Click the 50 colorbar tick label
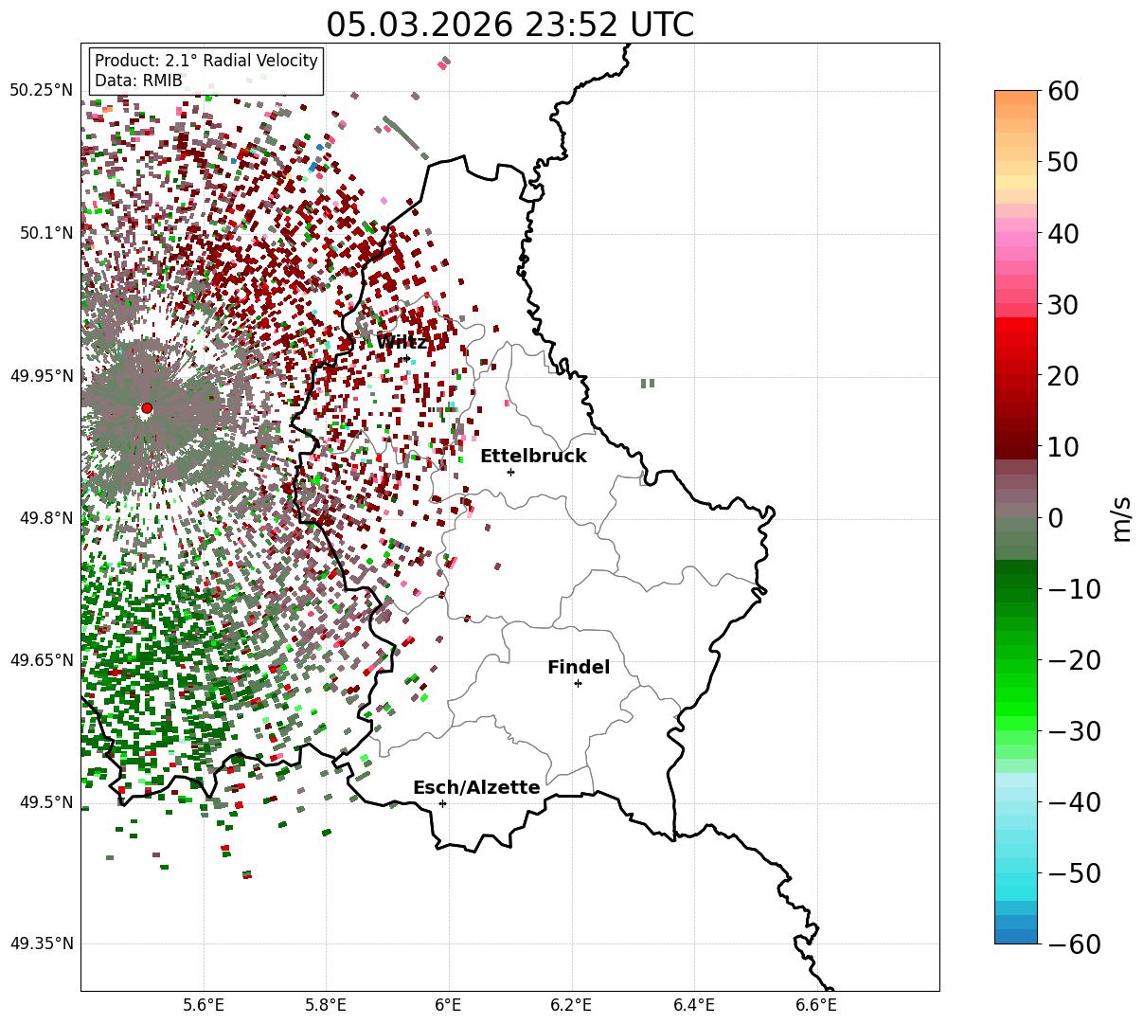The height and width of the screenshot is (1024, 1143). (x=1063, y=162)
